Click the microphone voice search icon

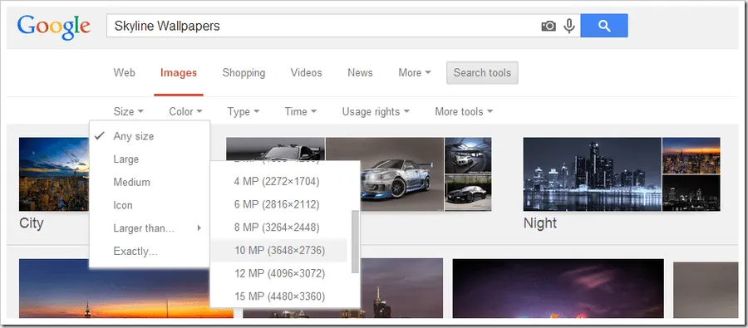569,26
